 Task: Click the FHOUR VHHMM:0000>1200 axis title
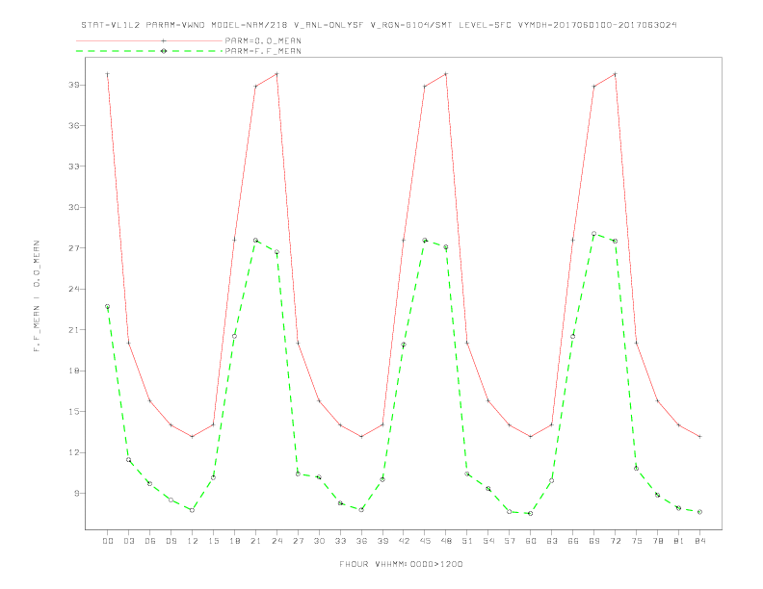pyautogui.click(x=401, y=564)
